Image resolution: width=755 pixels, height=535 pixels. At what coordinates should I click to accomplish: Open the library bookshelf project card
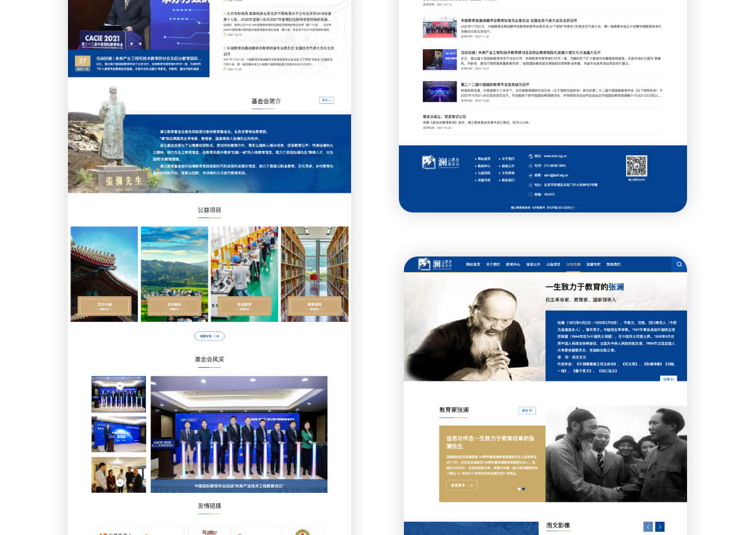click(314, 274)
